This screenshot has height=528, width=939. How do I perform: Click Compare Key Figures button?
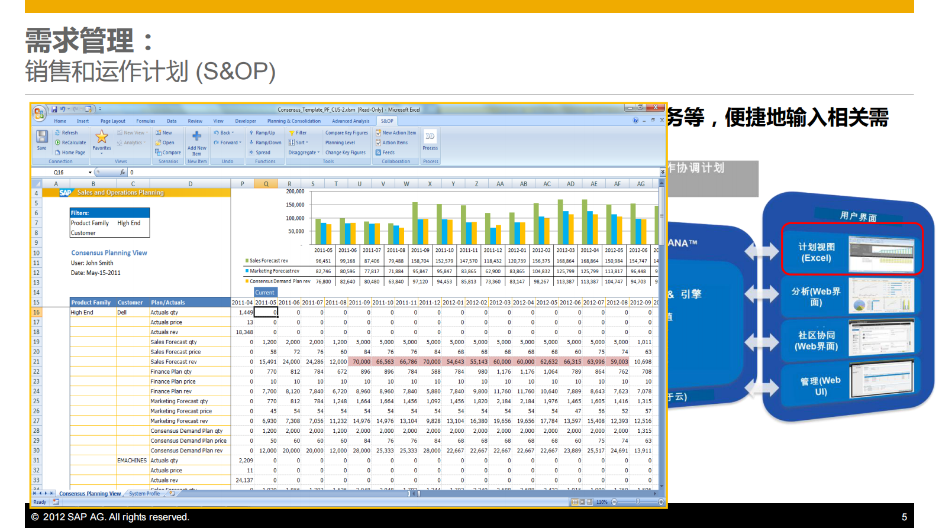(346, 133)
